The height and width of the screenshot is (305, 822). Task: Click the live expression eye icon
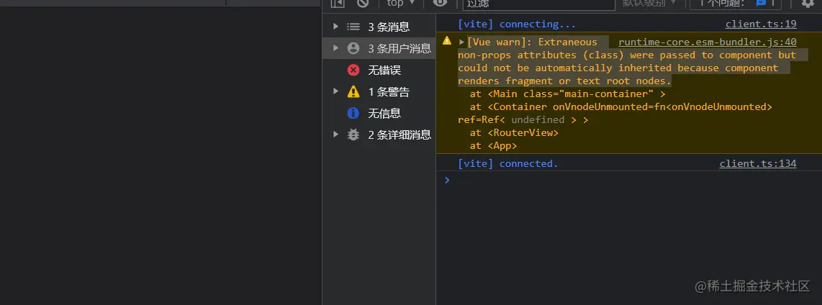[440, 3]
